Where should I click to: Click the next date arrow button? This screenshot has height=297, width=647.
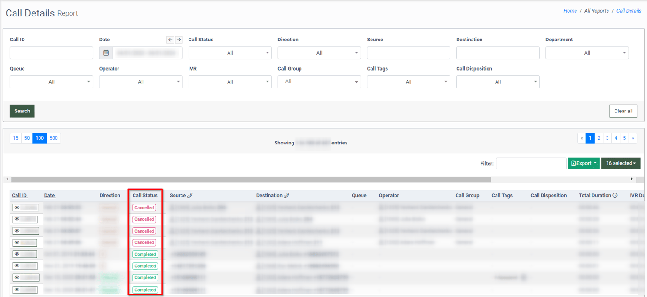point(179,40)
